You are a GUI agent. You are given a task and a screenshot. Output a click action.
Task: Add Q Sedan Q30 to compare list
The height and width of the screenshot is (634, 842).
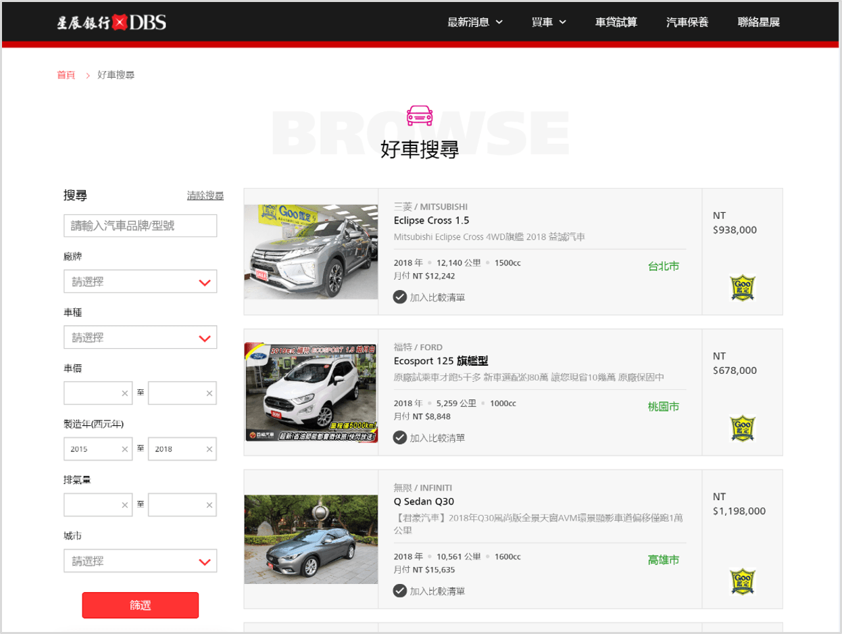coord(429,591)
